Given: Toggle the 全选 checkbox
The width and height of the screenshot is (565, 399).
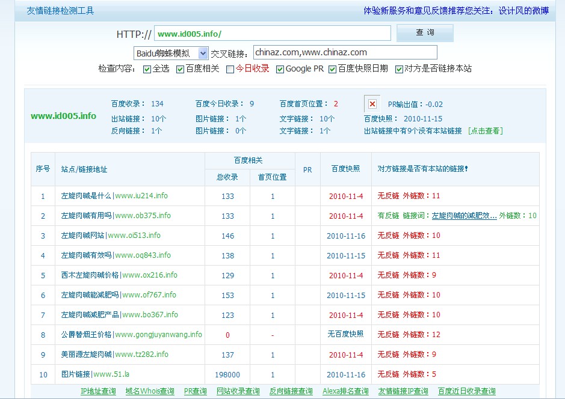Looking at the screenshot, I should point(147,69).
